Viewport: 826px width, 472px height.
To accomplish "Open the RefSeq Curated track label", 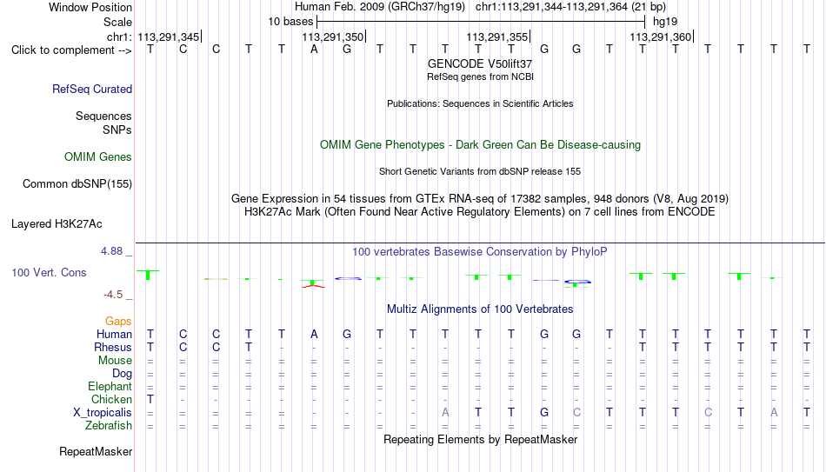I will (x=92, y=89).
